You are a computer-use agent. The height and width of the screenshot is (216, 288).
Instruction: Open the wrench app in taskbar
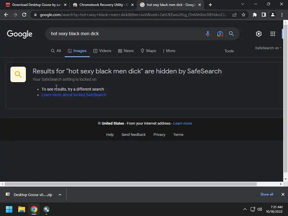[x=46, y=209]
